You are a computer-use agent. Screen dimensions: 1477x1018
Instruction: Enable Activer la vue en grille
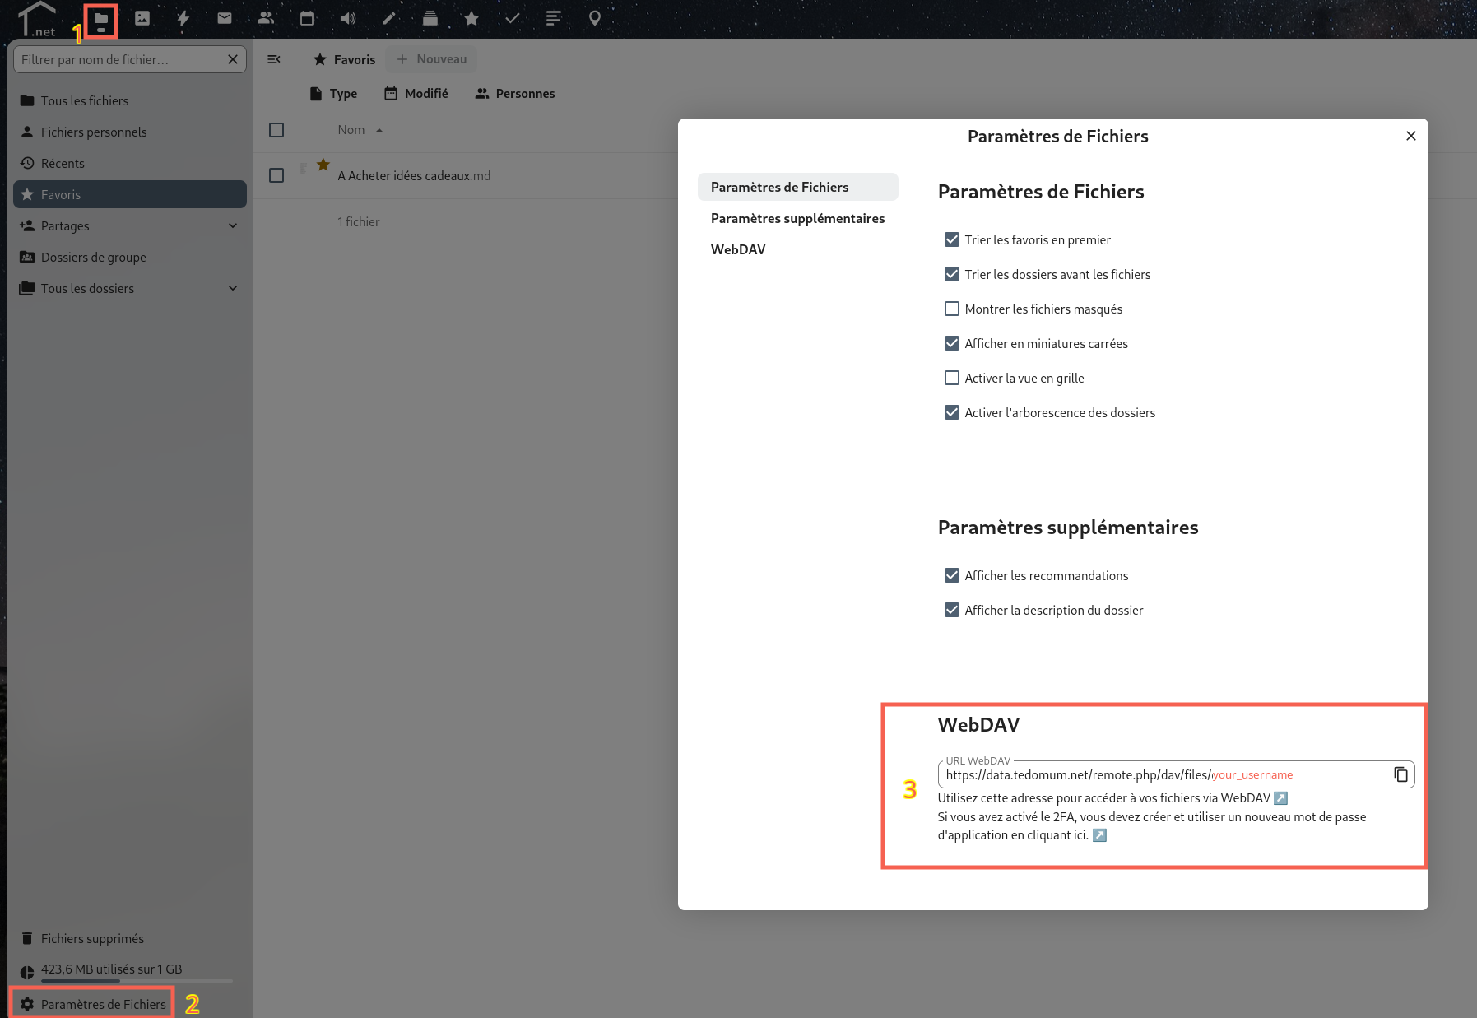click(952, 378)
